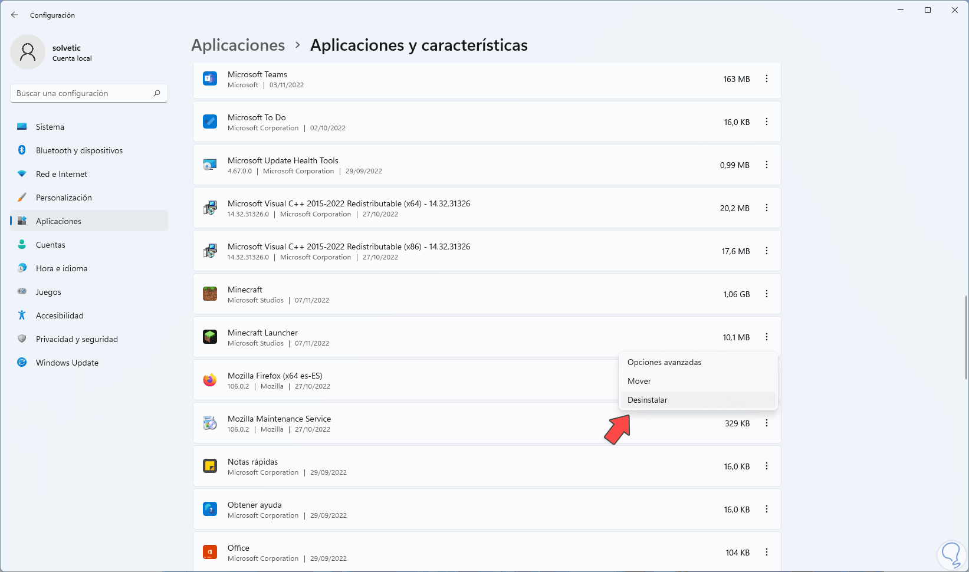Viewport: 969px width, 572px height.
Task: Click the Microsoft Teams app icon
Action: coord(210,78)
